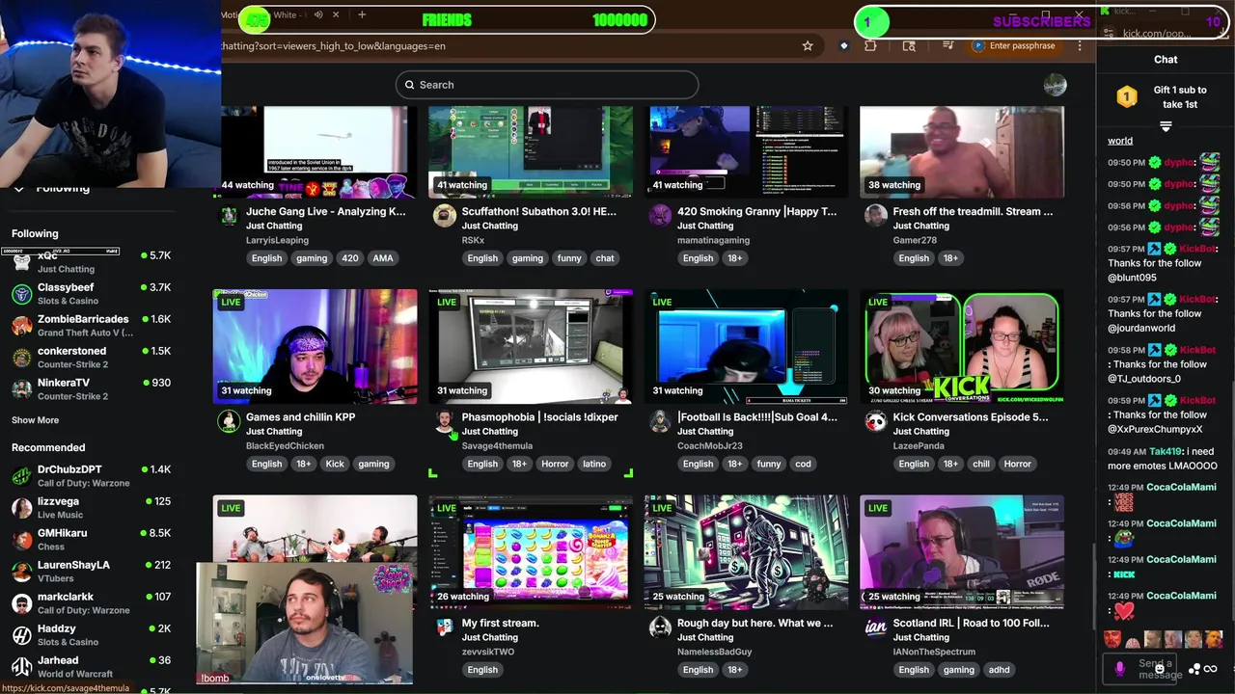Open NamelessBadGuy channel avatar

[x=660, y=627]
